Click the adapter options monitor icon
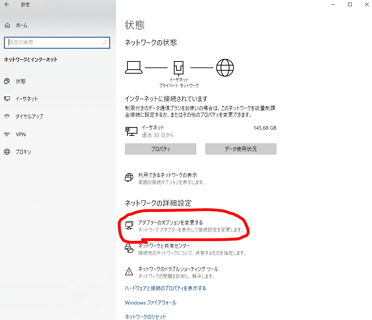Screen dimensions: 372x320 click(x=129, y=225)
